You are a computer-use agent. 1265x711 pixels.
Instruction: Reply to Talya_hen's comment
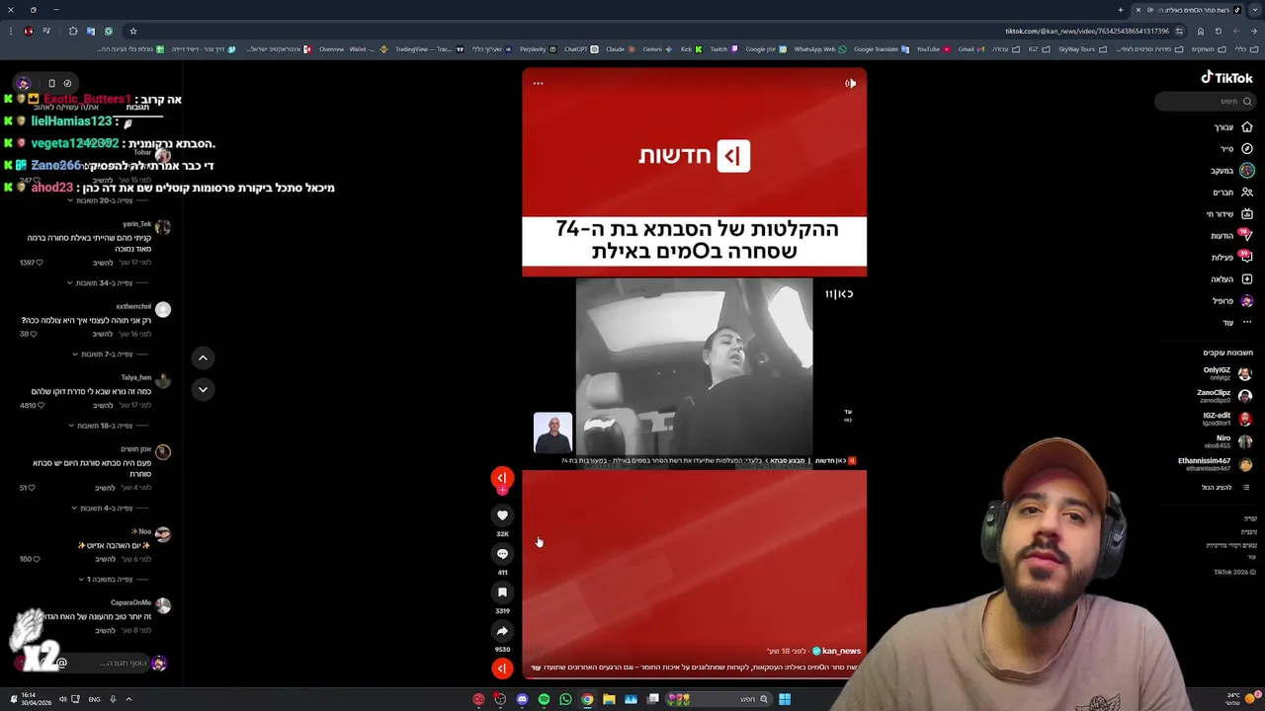click(103, 405)
